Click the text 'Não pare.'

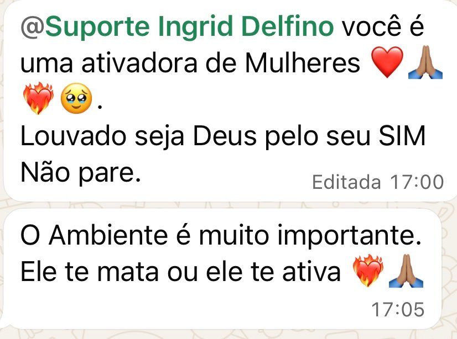[x=81, y=172]
